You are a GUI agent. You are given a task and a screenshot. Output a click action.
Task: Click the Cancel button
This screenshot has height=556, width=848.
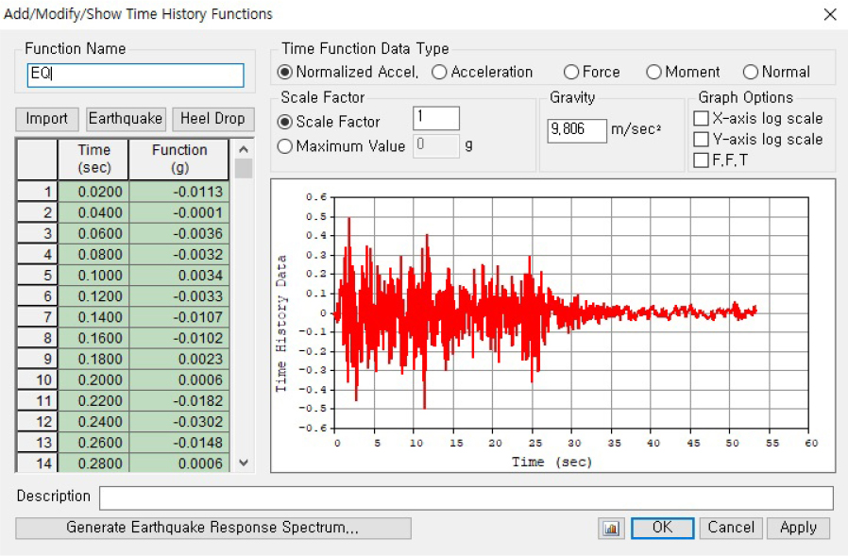pyautogui.click(x=731, y=528)
